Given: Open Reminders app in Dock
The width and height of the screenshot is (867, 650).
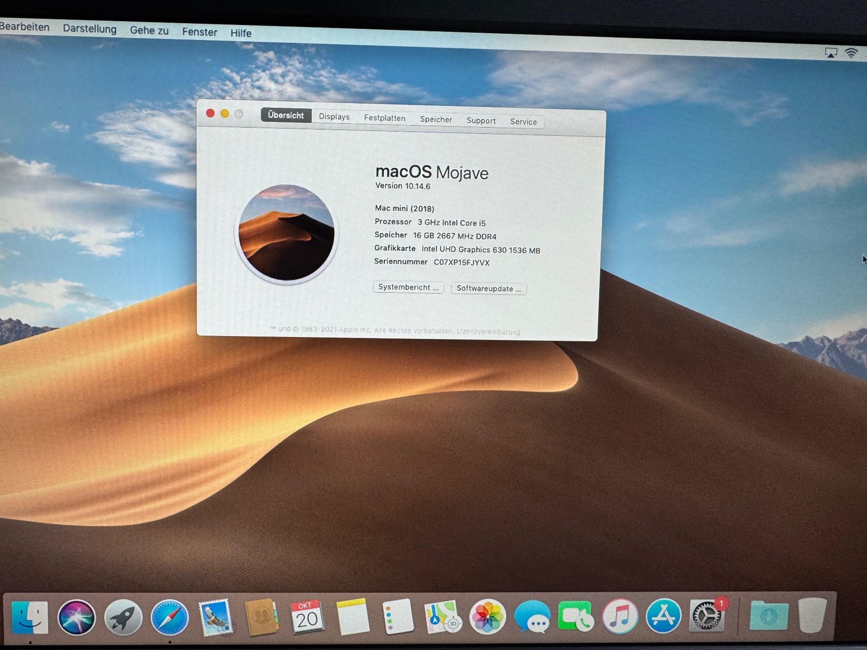Looking at the screenshot, I should pos(398,617).
